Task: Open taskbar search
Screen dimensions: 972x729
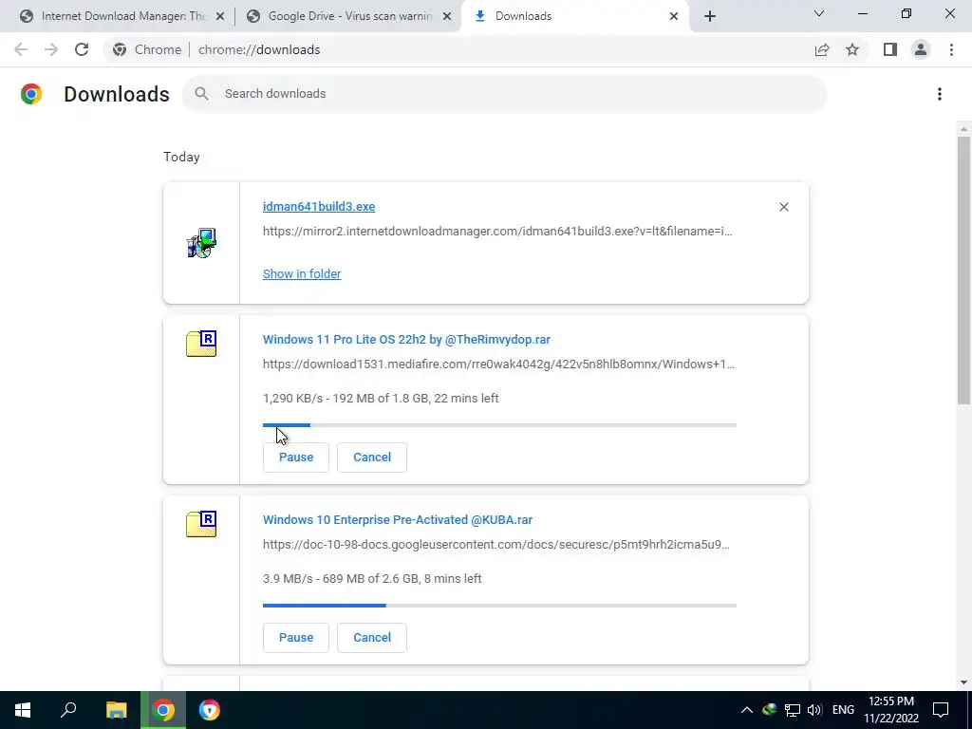Action: tap(68, 710)
